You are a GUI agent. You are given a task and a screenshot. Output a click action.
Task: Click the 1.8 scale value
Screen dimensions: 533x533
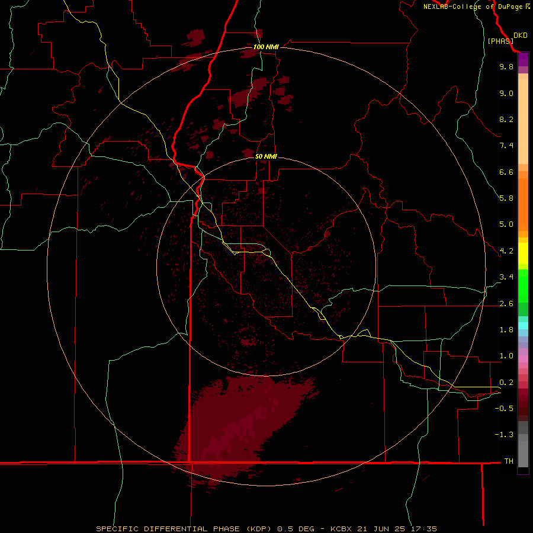tap(506, 330)
